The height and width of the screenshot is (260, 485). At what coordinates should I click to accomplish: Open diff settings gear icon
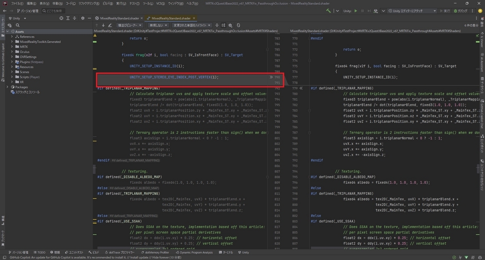coord(230,25)
